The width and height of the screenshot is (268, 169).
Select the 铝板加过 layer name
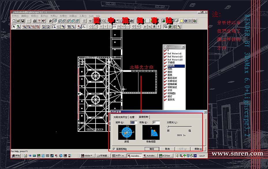(x=172, y=87)
